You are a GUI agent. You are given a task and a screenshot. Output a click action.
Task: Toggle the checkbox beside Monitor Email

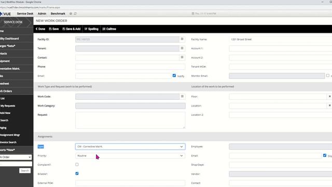point(328,75)
